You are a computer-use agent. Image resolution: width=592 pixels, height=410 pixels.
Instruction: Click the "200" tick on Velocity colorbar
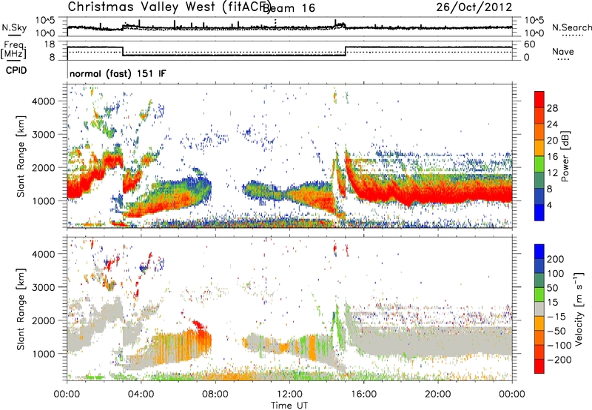point(556,259)
